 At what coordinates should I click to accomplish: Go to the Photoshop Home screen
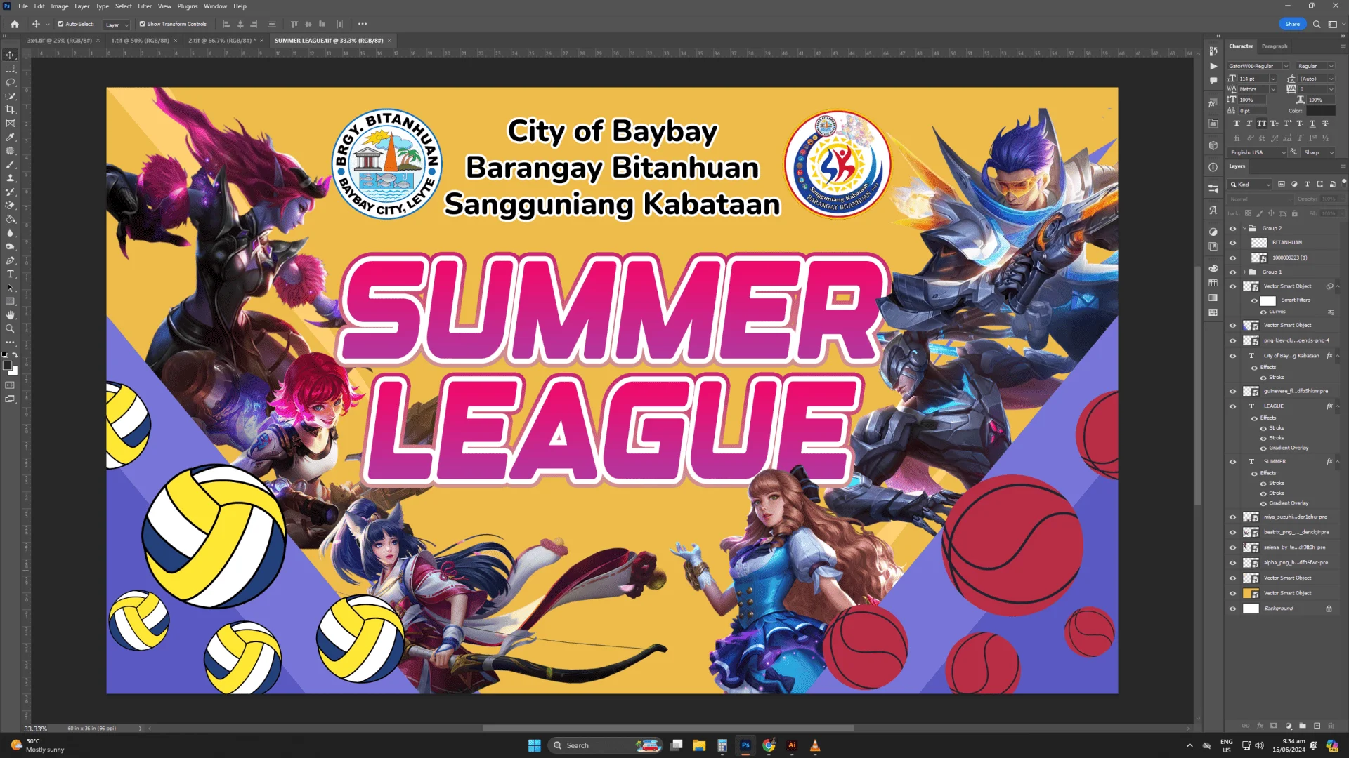tap(14, 24)
